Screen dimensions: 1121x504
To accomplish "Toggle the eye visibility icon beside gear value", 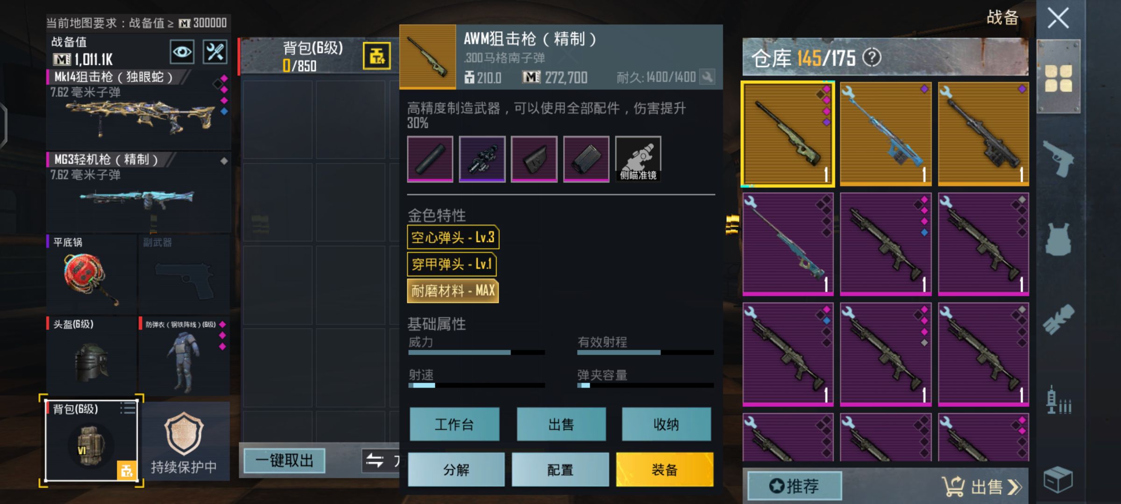I will [x=182, y=52].
